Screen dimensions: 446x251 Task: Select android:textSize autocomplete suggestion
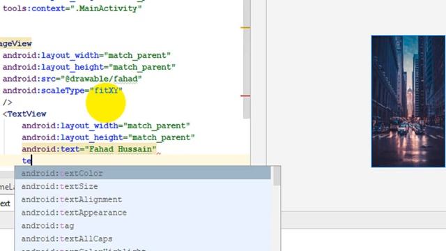coord(143,186)
